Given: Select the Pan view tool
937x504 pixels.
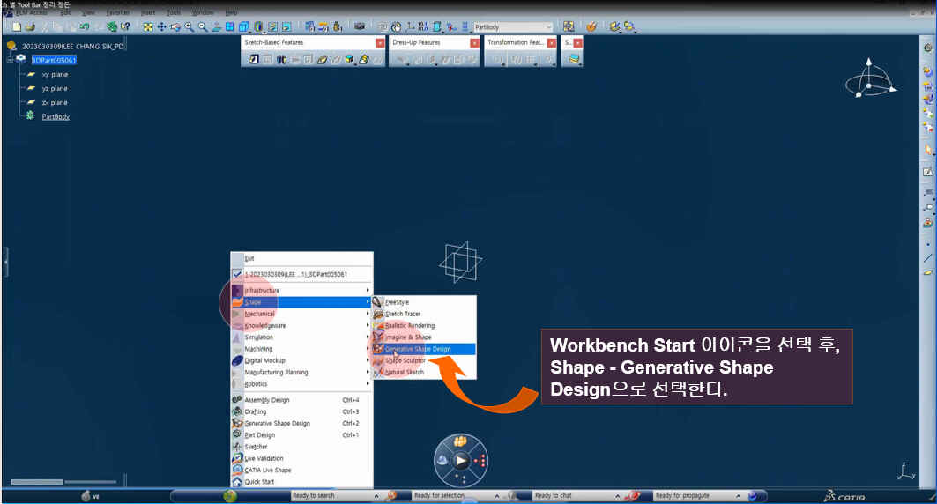Looking at the screenshot, I should 161,26.
